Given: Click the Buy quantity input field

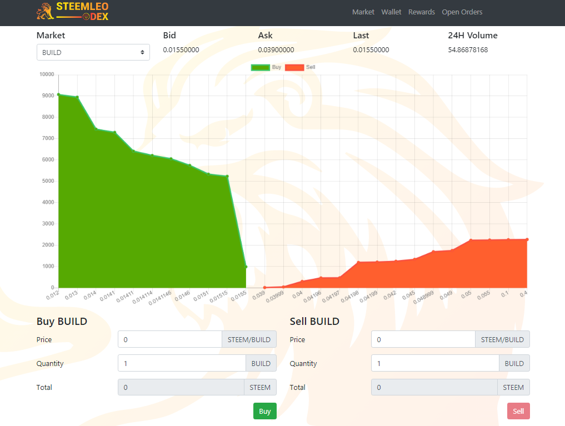Looking at the screenshot, I should click(182, 363).
